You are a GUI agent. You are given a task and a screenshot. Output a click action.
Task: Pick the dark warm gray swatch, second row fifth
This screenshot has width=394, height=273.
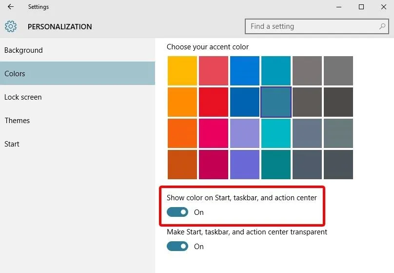click(307, 102)
